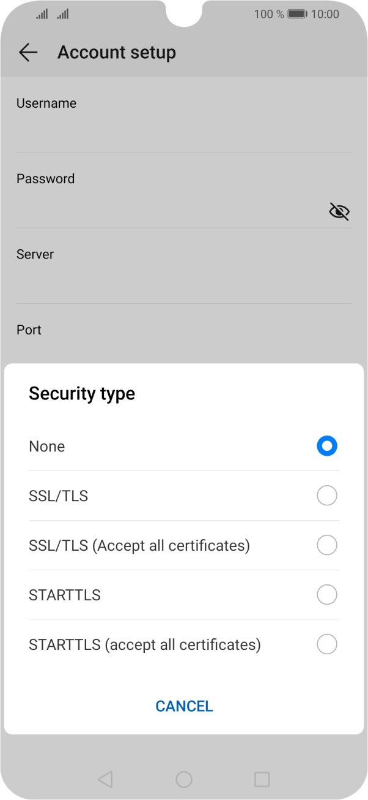Pick SSL/TLS (Accept all certificates) option
Viewport: 368px width, 800px height.
click(x=327, y=545)
